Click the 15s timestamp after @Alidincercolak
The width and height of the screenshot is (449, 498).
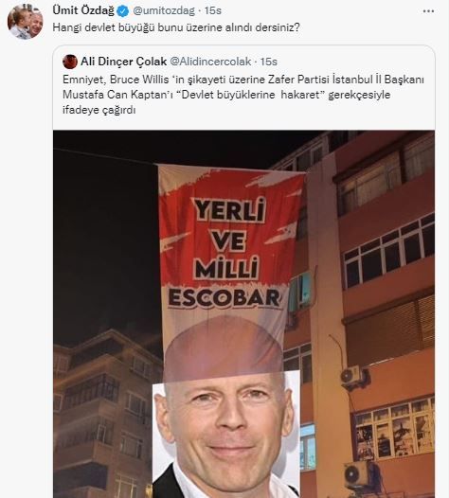point(269,62)
